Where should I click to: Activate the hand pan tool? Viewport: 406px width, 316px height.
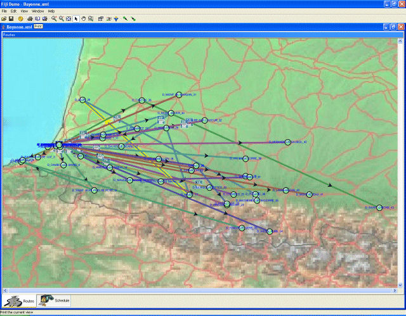(83, 19)
